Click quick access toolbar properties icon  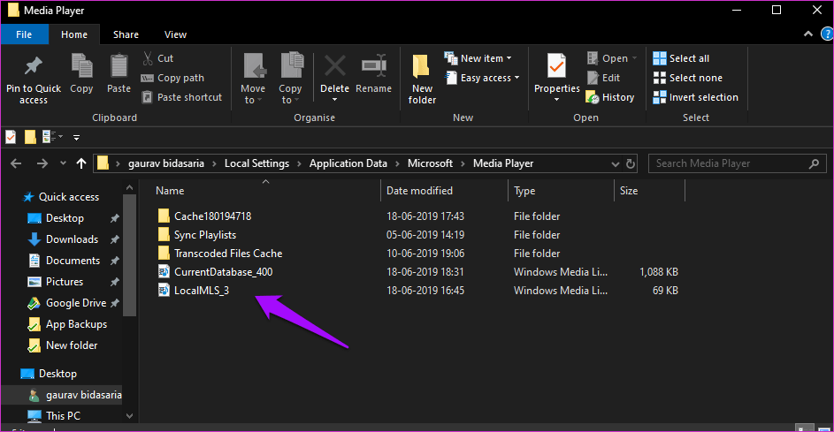pyautogui.click(x=11, y=137)
